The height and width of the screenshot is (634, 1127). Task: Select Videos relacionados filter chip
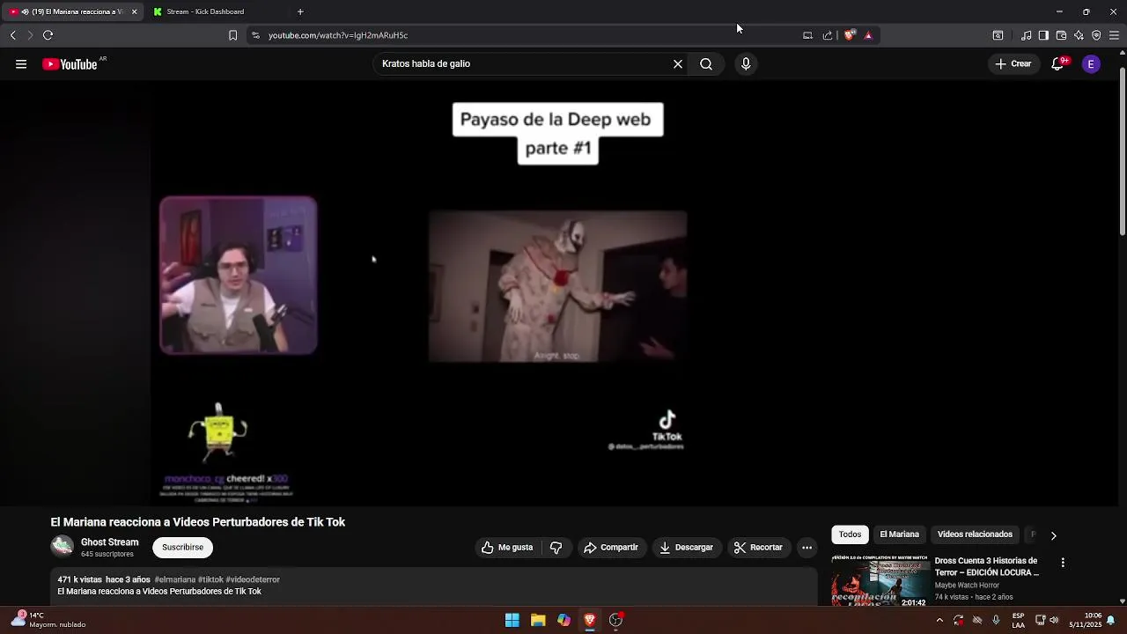click(x=975, y=534)
